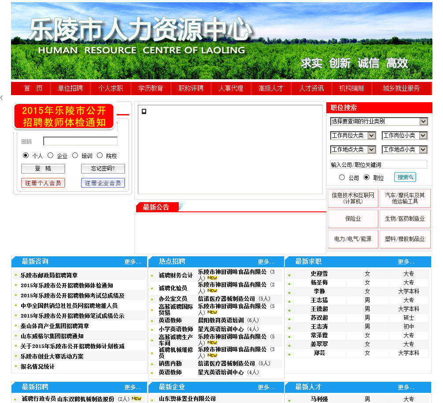Click 更多 in the 最新人才 header
Viewport: 443px width, 403px height.
[406, 388]
